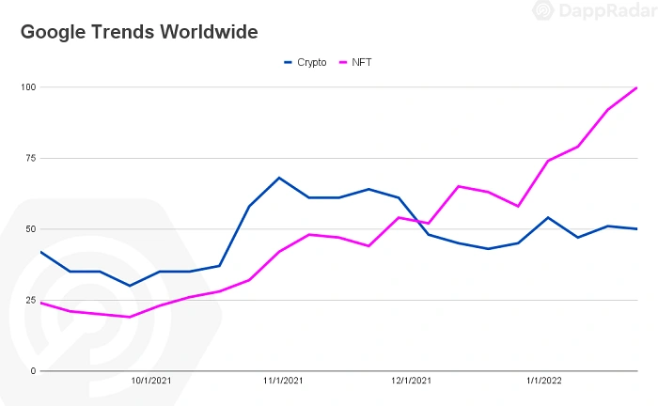Select the 11/1/2021 x-axis date label
The height and width of the screenshot is (406, 658).
(282, 381)
